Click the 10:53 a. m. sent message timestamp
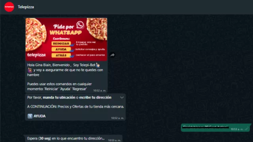253x142 pixels. pos(237,129)
